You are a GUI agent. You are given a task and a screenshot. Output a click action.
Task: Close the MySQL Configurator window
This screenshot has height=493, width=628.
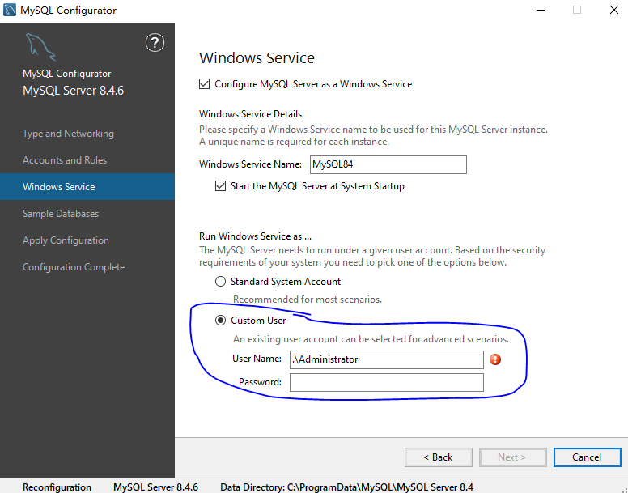[614, 10]
